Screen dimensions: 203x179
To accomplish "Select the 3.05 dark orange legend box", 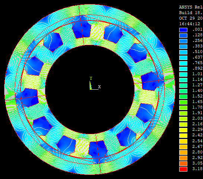I will coord(183,164).
